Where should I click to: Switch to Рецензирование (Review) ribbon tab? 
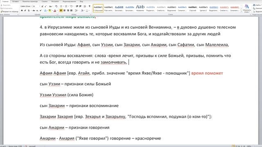click(69, 2)
